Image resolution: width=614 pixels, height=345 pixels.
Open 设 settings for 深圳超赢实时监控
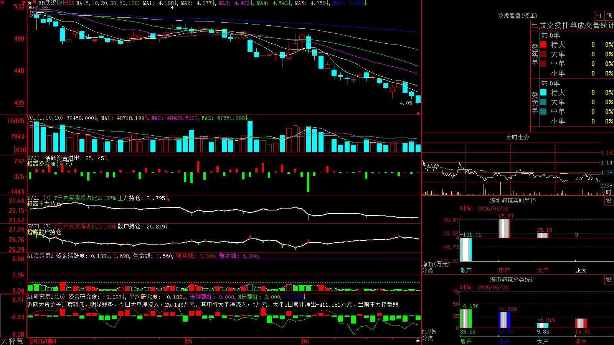pyautogui.click(x=609, y=200)
